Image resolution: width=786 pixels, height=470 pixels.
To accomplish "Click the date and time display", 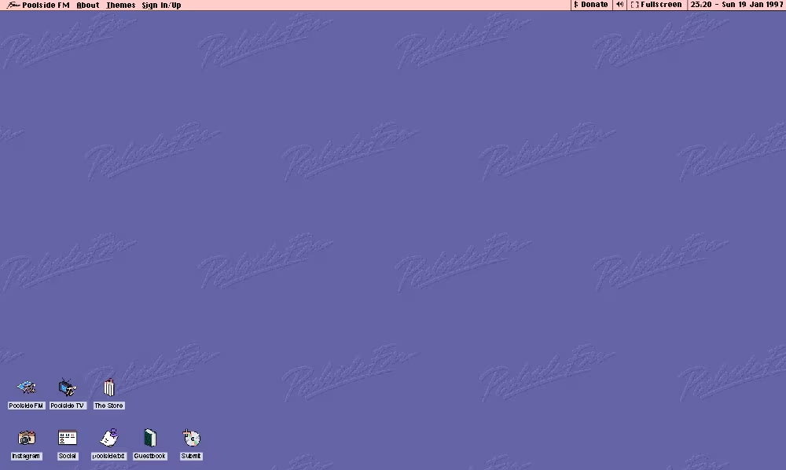I will (736, 5).
